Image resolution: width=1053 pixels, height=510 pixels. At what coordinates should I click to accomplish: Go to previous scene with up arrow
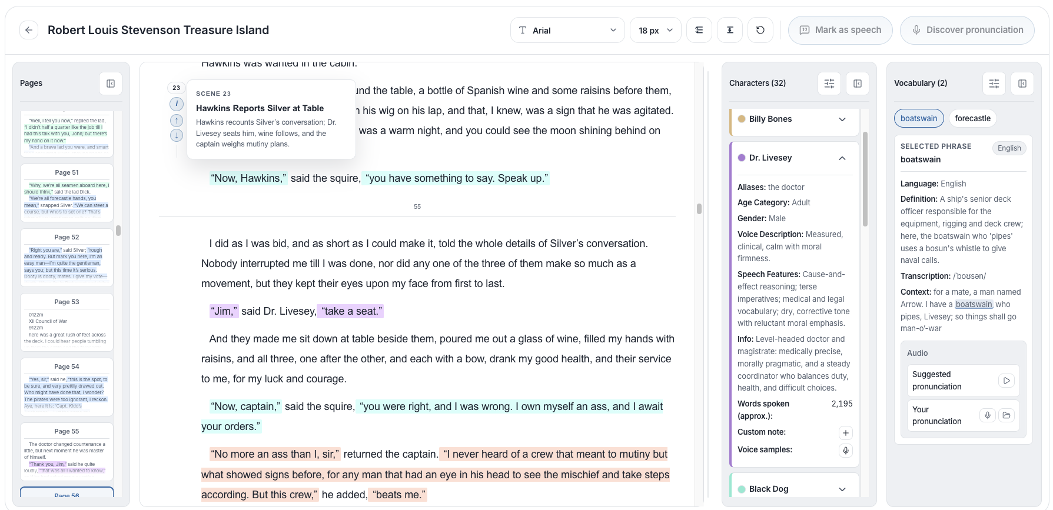pyautogui.click(x=177, y=121)
